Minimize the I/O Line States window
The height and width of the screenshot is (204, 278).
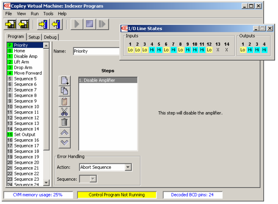pos(256,28)
